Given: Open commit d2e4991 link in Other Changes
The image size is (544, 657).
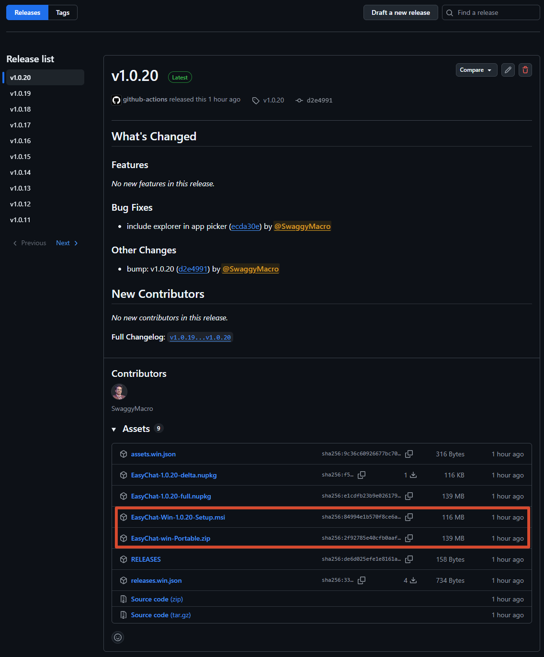Looking at the screenshot, I should 193,269.
